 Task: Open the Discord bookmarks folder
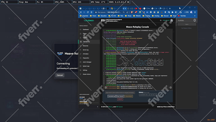(x=165, y=16)
